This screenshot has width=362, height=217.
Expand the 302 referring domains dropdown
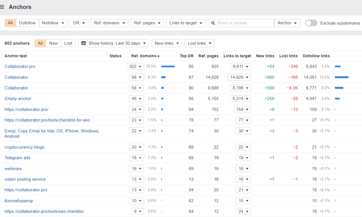[135, 67]
